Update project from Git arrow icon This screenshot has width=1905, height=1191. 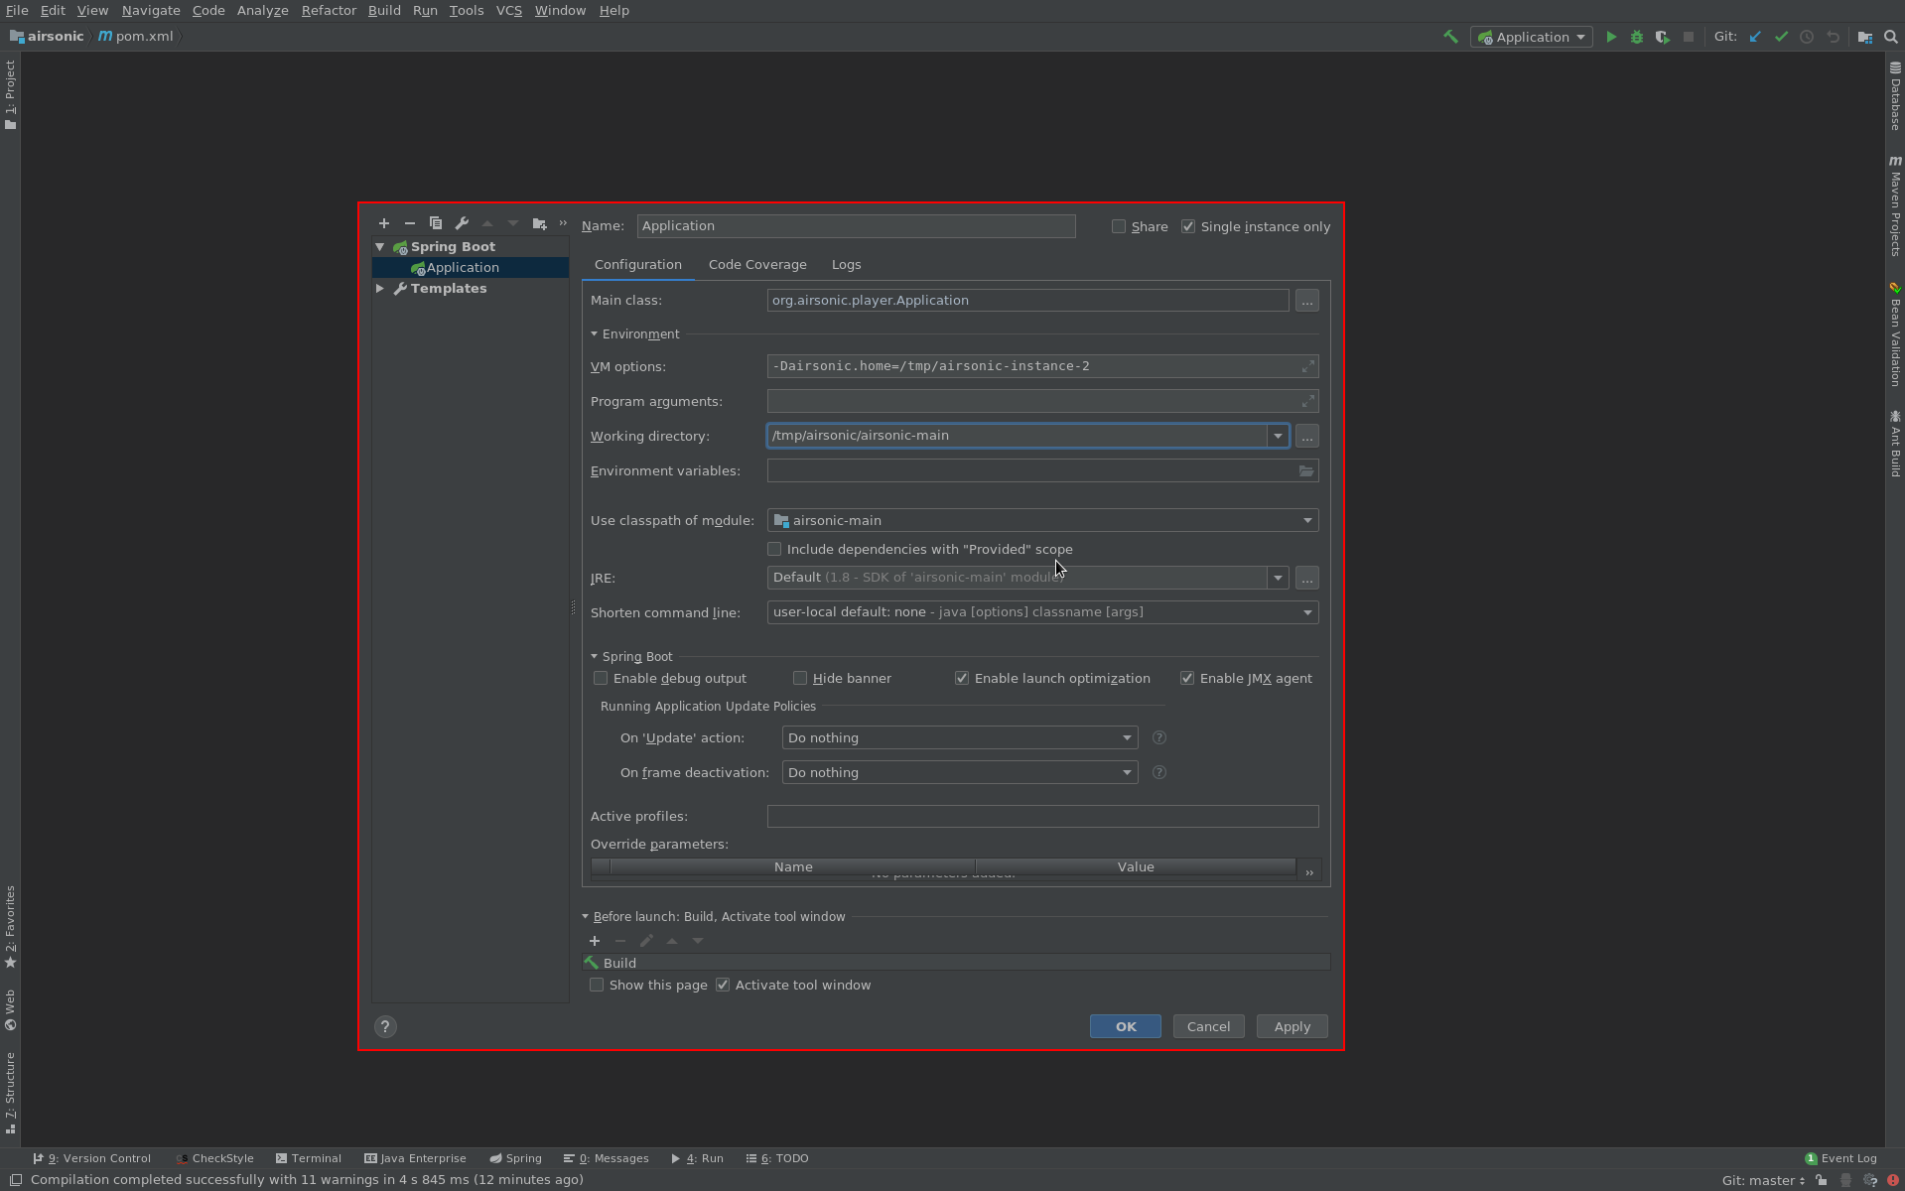point(1755,37)
